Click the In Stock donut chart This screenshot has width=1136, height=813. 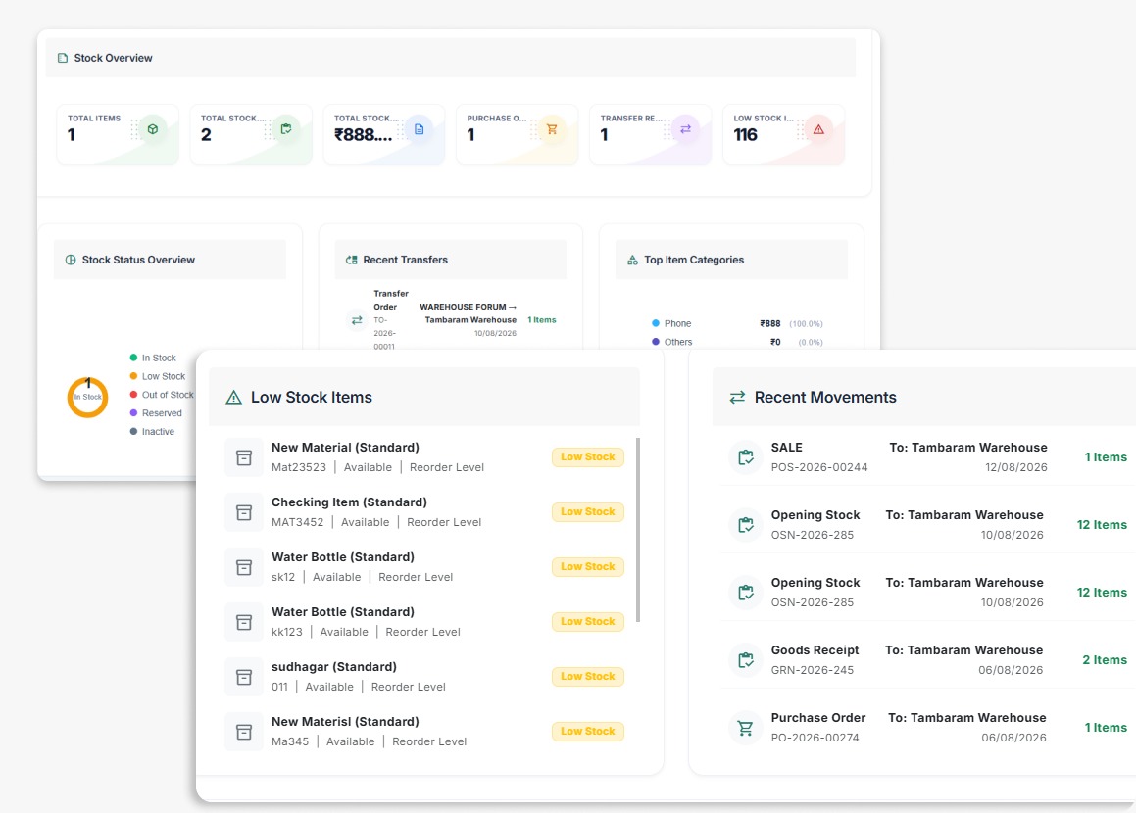pyautogui.click(x=87, y=398)
